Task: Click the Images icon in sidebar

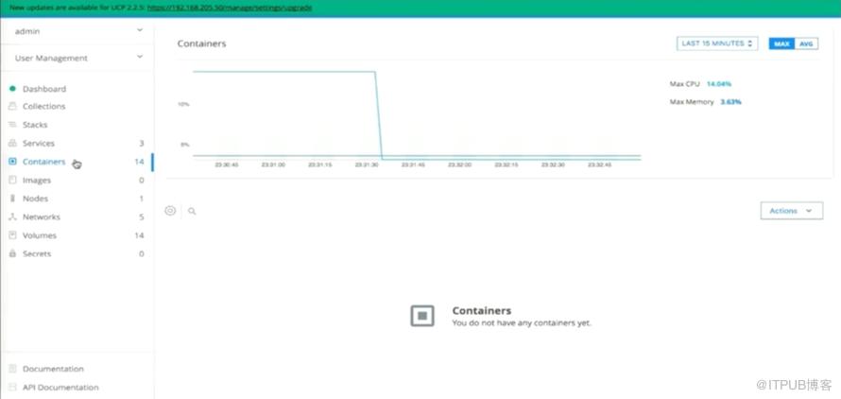Action: pos(12,181)
